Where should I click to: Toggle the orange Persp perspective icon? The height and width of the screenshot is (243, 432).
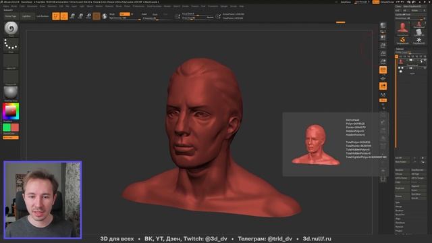pyautogui.click(x=383, y=70)
